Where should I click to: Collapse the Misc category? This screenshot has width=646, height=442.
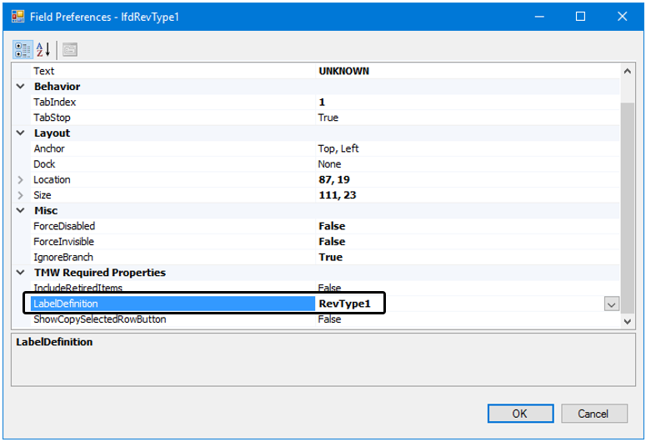(21, 211)
